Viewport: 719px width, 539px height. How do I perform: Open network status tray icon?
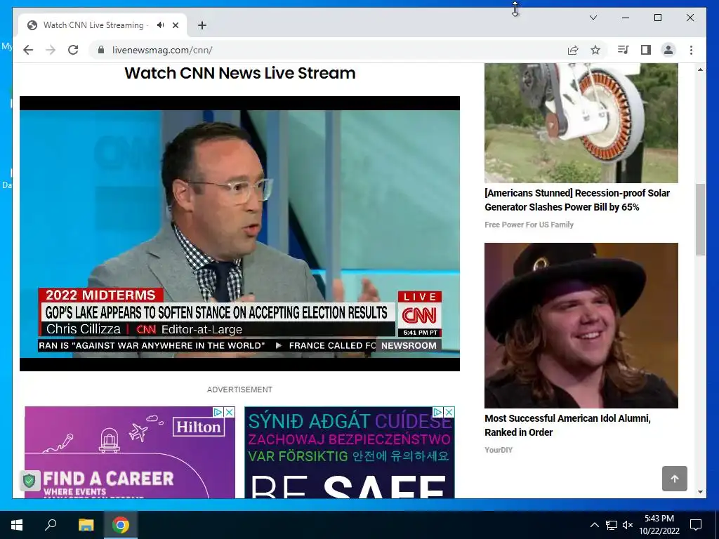[x=612, y=525]
